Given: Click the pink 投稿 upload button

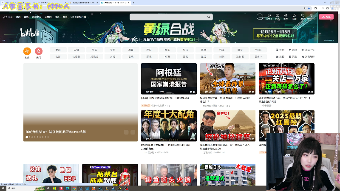Looking at the screenshot, I should (326, 17).
